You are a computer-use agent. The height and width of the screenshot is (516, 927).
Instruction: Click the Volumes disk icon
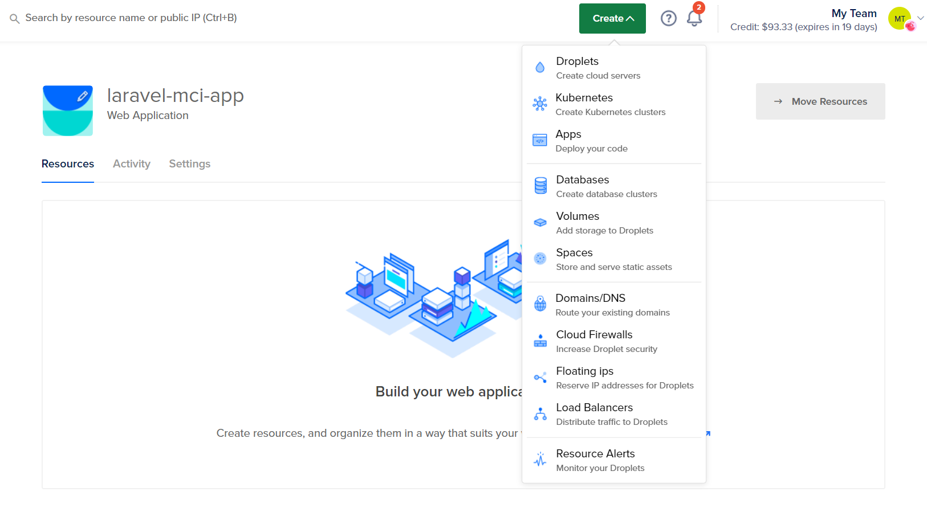[x=540, y=222]
